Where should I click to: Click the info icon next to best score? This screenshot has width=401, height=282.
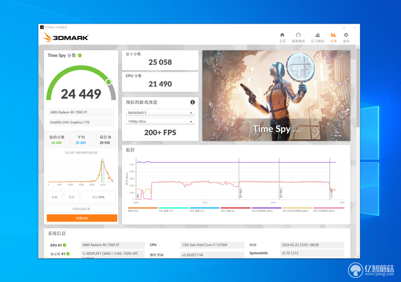[x=109, y=137]
